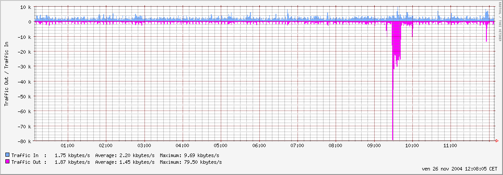
Task: Click the magenta Traffic Out legend swatch
Action: pos(7,162)
